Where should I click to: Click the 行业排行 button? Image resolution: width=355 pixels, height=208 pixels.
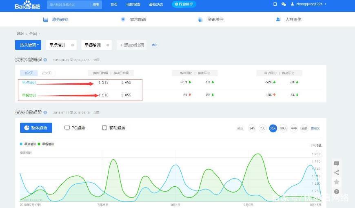[x=184, y=4]
